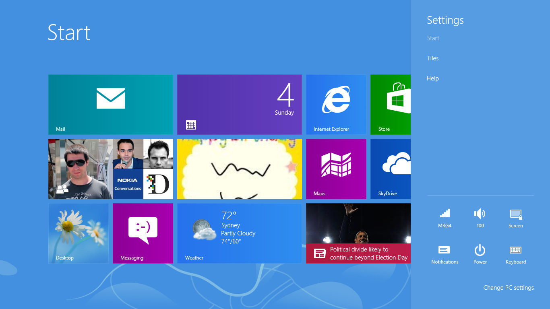
Task: Open the Maps tile
Action: pyautogui.click(x=336, y=169)
